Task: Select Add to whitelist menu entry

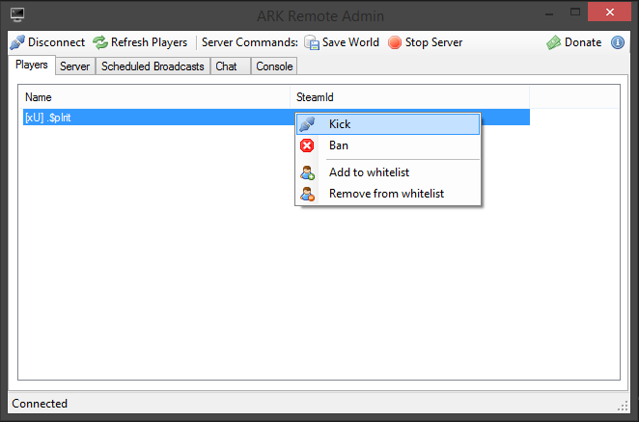Action: (x=388, y=172)
